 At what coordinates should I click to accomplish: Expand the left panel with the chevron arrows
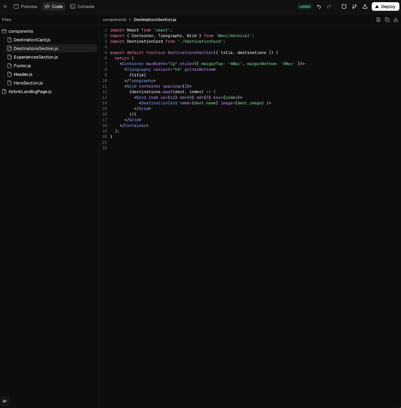click(5, 6)
